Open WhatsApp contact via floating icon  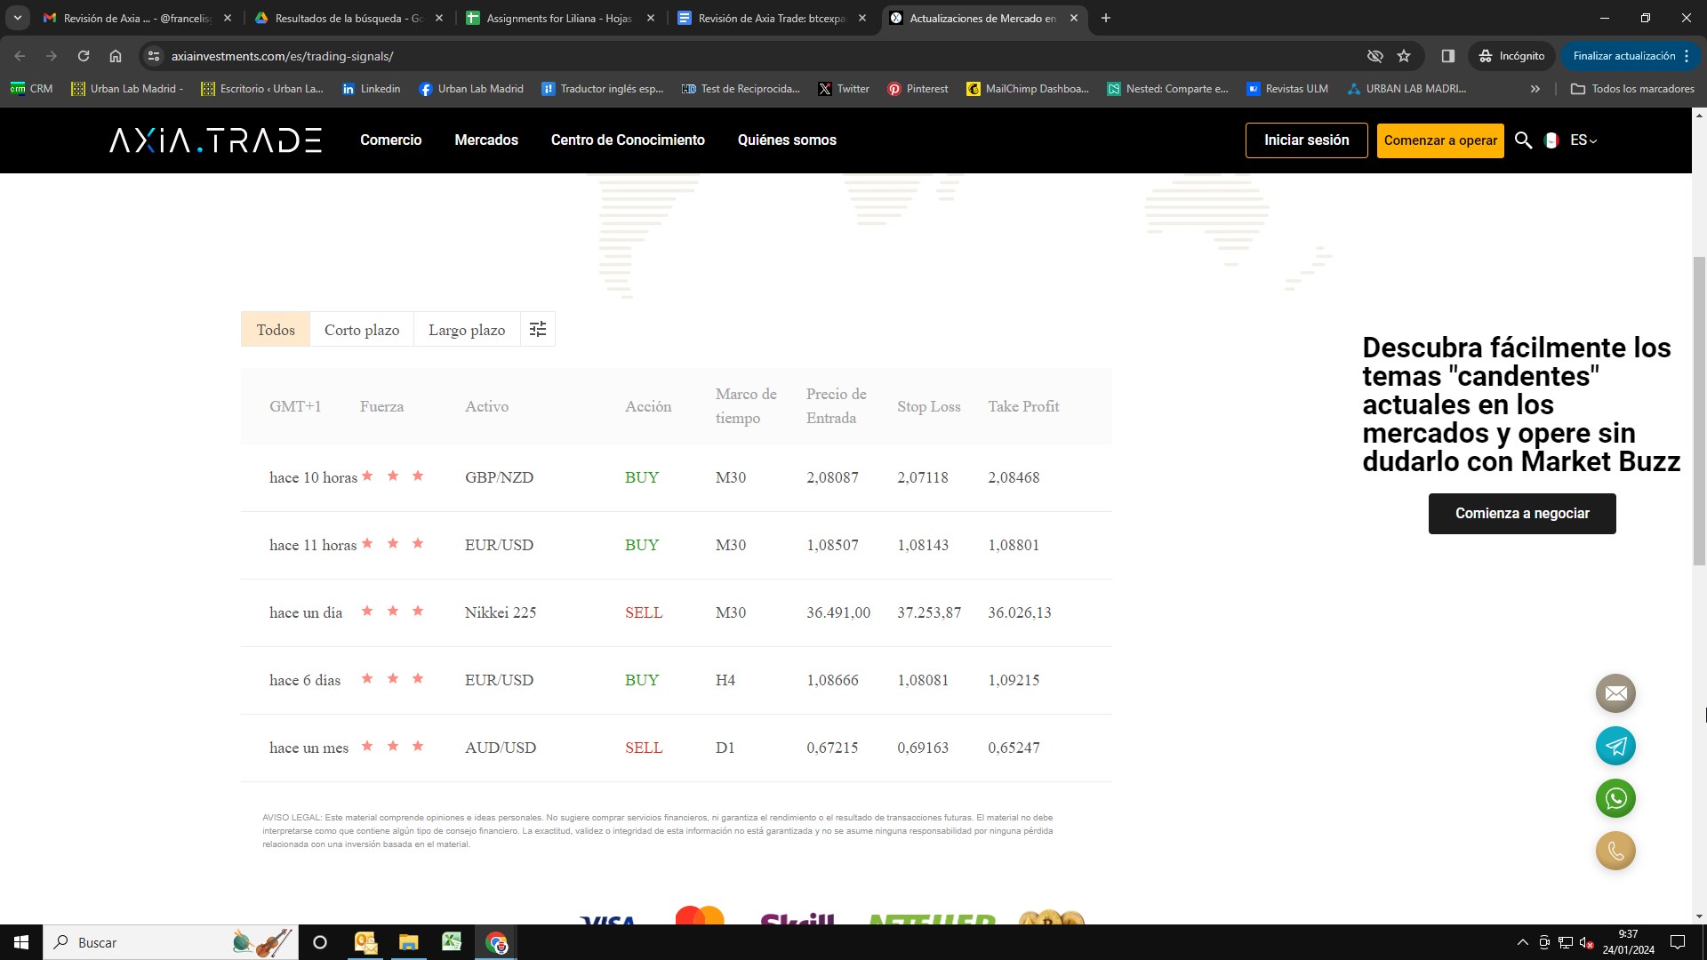coord(1615,798)
